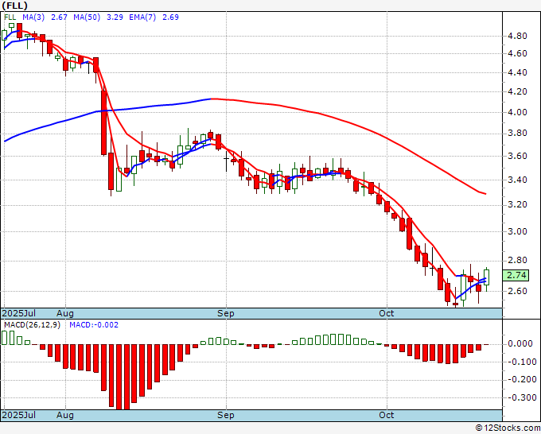
Task: Click Sep on the MACD panel date axis
Action: pyautogui.click(x=226, y=415)
